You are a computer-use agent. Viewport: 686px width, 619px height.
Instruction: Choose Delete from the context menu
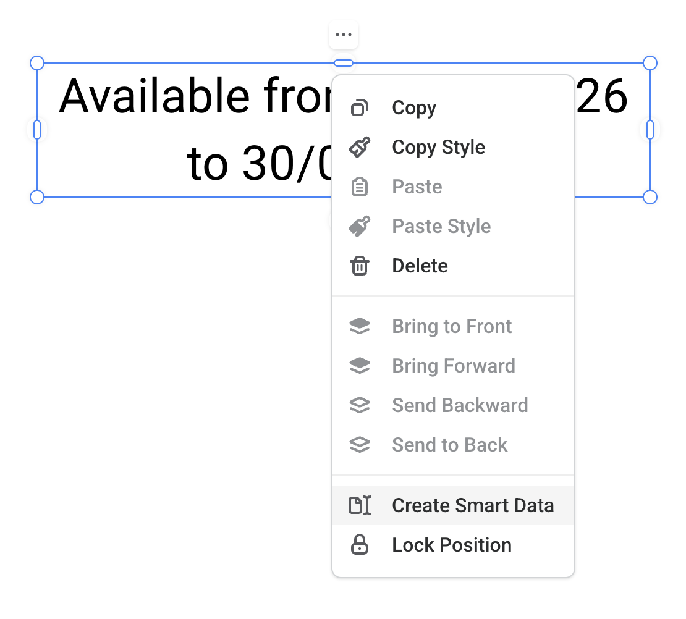[453, 266]
